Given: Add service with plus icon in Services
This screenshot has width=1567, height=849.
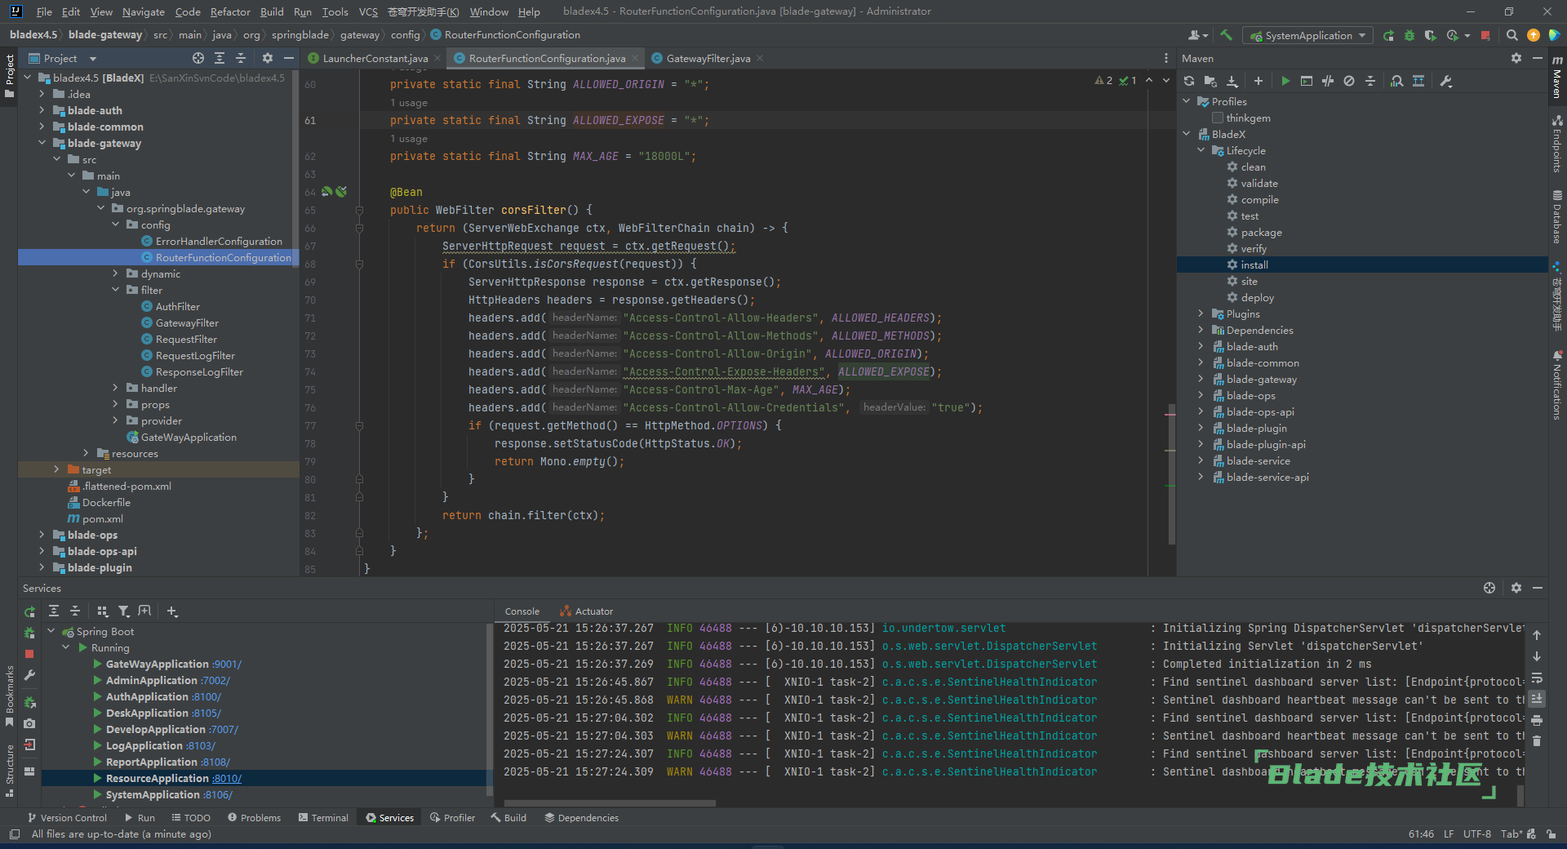Looking at the screenshot, I should tap(172, 611).
